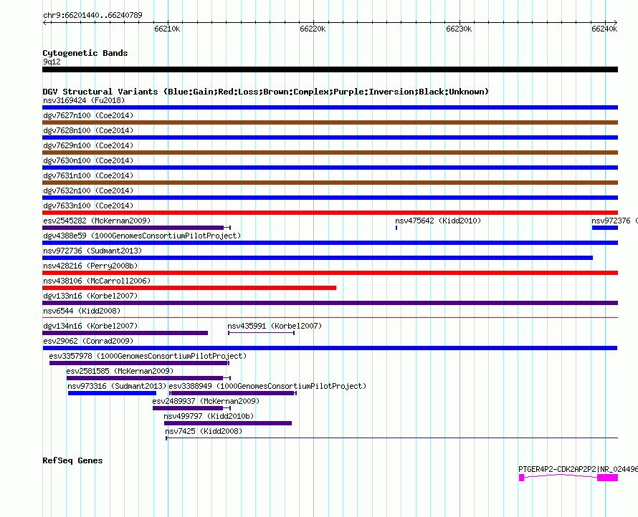Open esv3357978 1000GenomesConsortiumPilotProject variant
Image resolution: width=638 pixels, height=517 pixels.
148,356
